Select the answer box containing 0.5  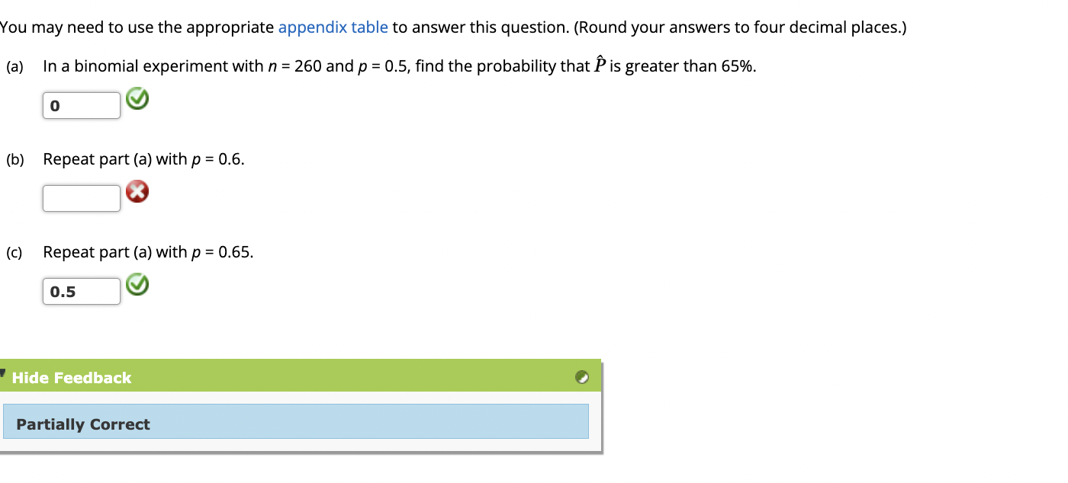coord(81,291)
